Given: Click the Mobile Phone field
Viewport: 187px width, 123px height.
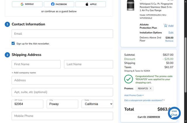Looking at the screenshot, I should pos(62,116).
